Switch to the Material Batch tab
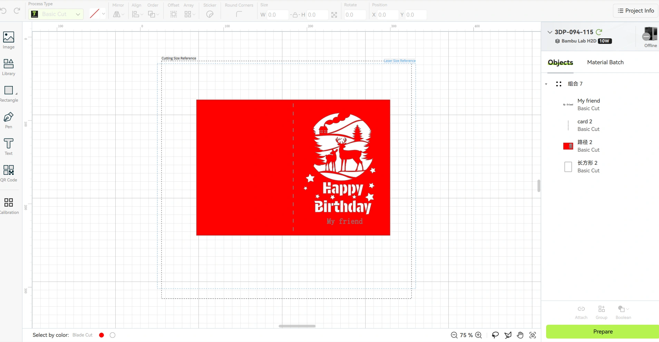 pyautogui.click(x=605, y=63)
